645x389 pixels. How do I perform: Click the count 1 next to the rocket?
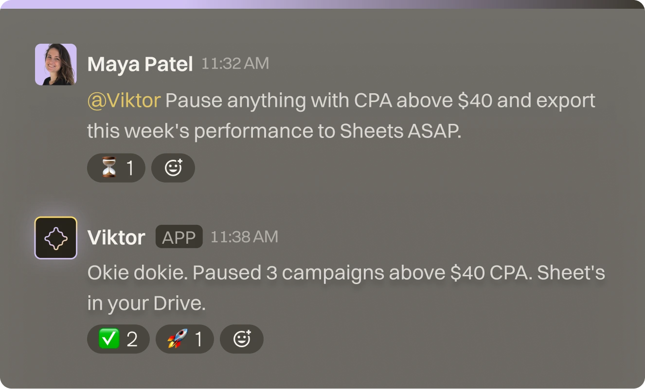pyautogui.click(x=198, y=339)
